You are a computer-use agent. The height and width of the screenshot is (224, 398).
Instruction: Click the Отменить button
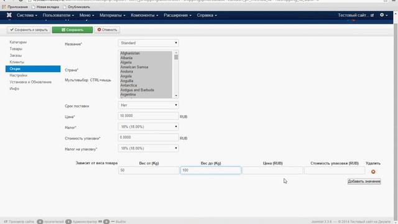point(107,30)
